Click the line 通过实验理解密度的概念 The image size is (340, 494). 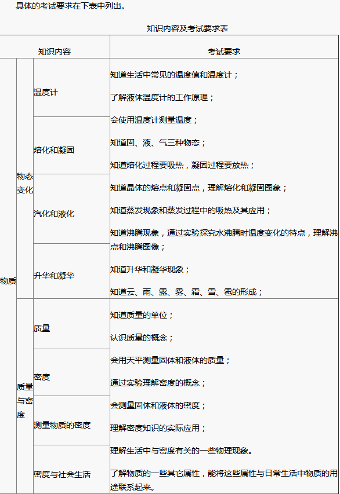pos(158,383)
